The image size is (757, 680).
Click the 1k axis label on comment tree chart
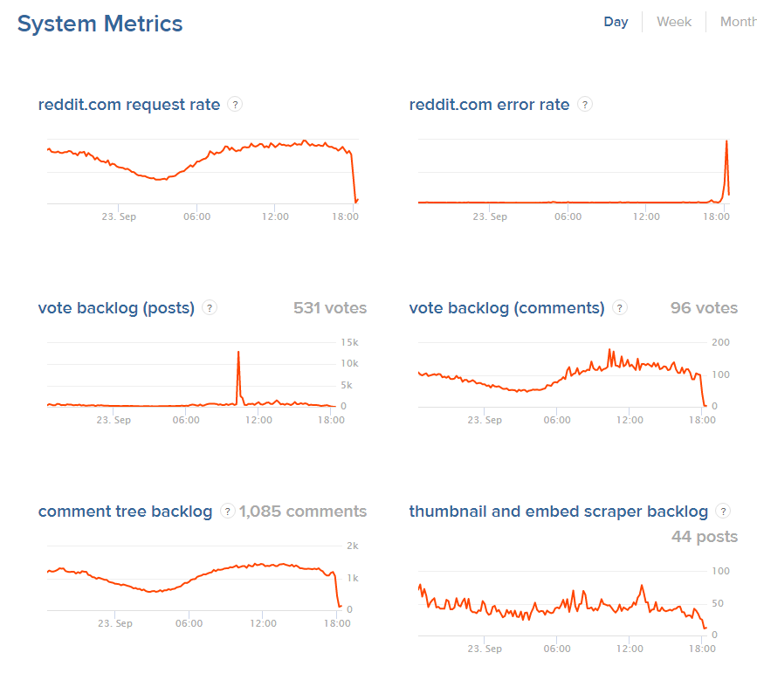[353, 578]
